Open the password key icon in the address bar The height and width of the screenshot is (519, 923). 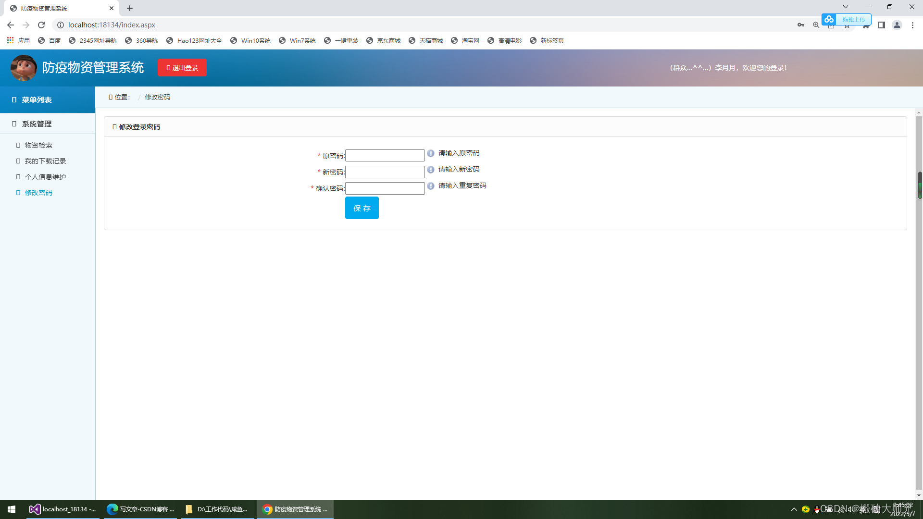(x=800, y=25)
